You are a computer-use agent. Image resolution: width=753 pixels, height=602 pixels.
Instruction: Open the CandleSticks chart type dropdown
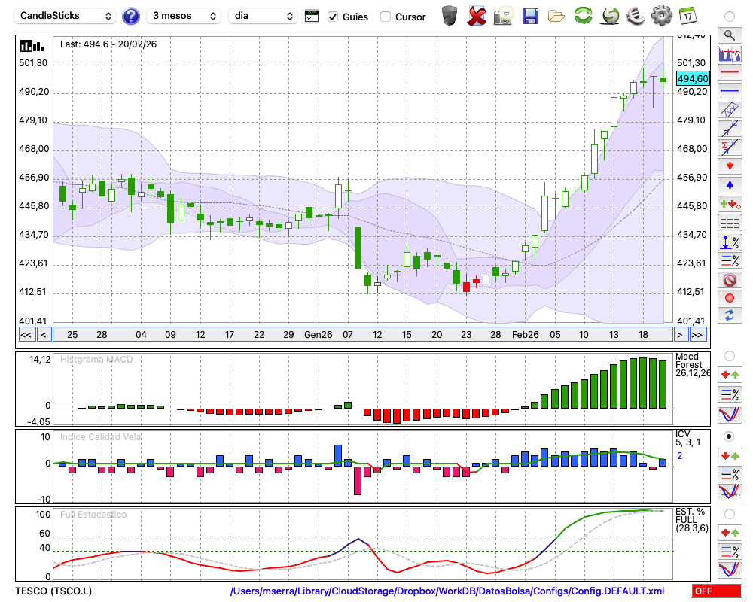[x=66, y=16]
